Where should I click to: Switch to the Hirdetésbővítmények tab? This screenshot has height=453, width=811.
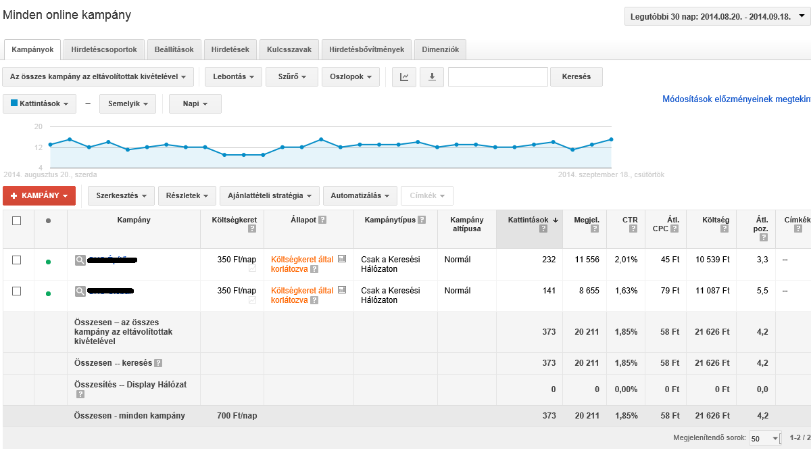point(366,49)
